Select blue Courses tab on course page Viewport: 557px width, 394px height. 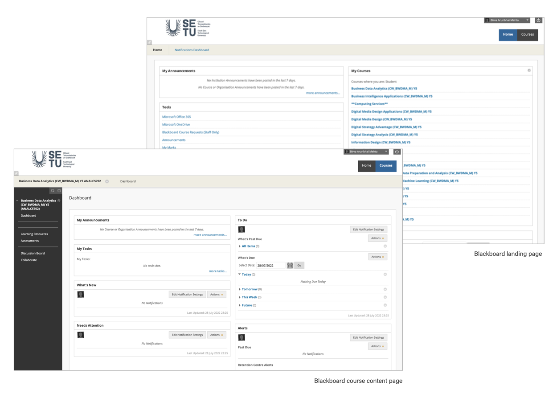[386, 165]
